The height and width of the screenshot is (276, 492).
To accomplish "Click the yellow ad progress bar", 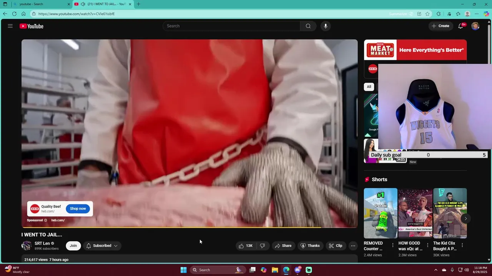I will (171, 227).
